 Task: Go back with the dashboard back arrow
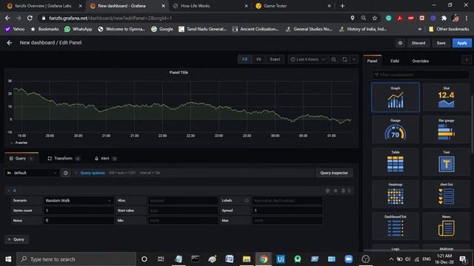(10, 43)
